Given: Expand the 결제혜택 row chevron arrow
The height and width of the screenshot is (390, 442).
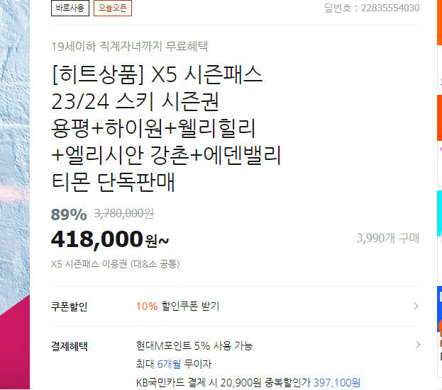Looking at the screenshot, I should [x=418, y=345].
